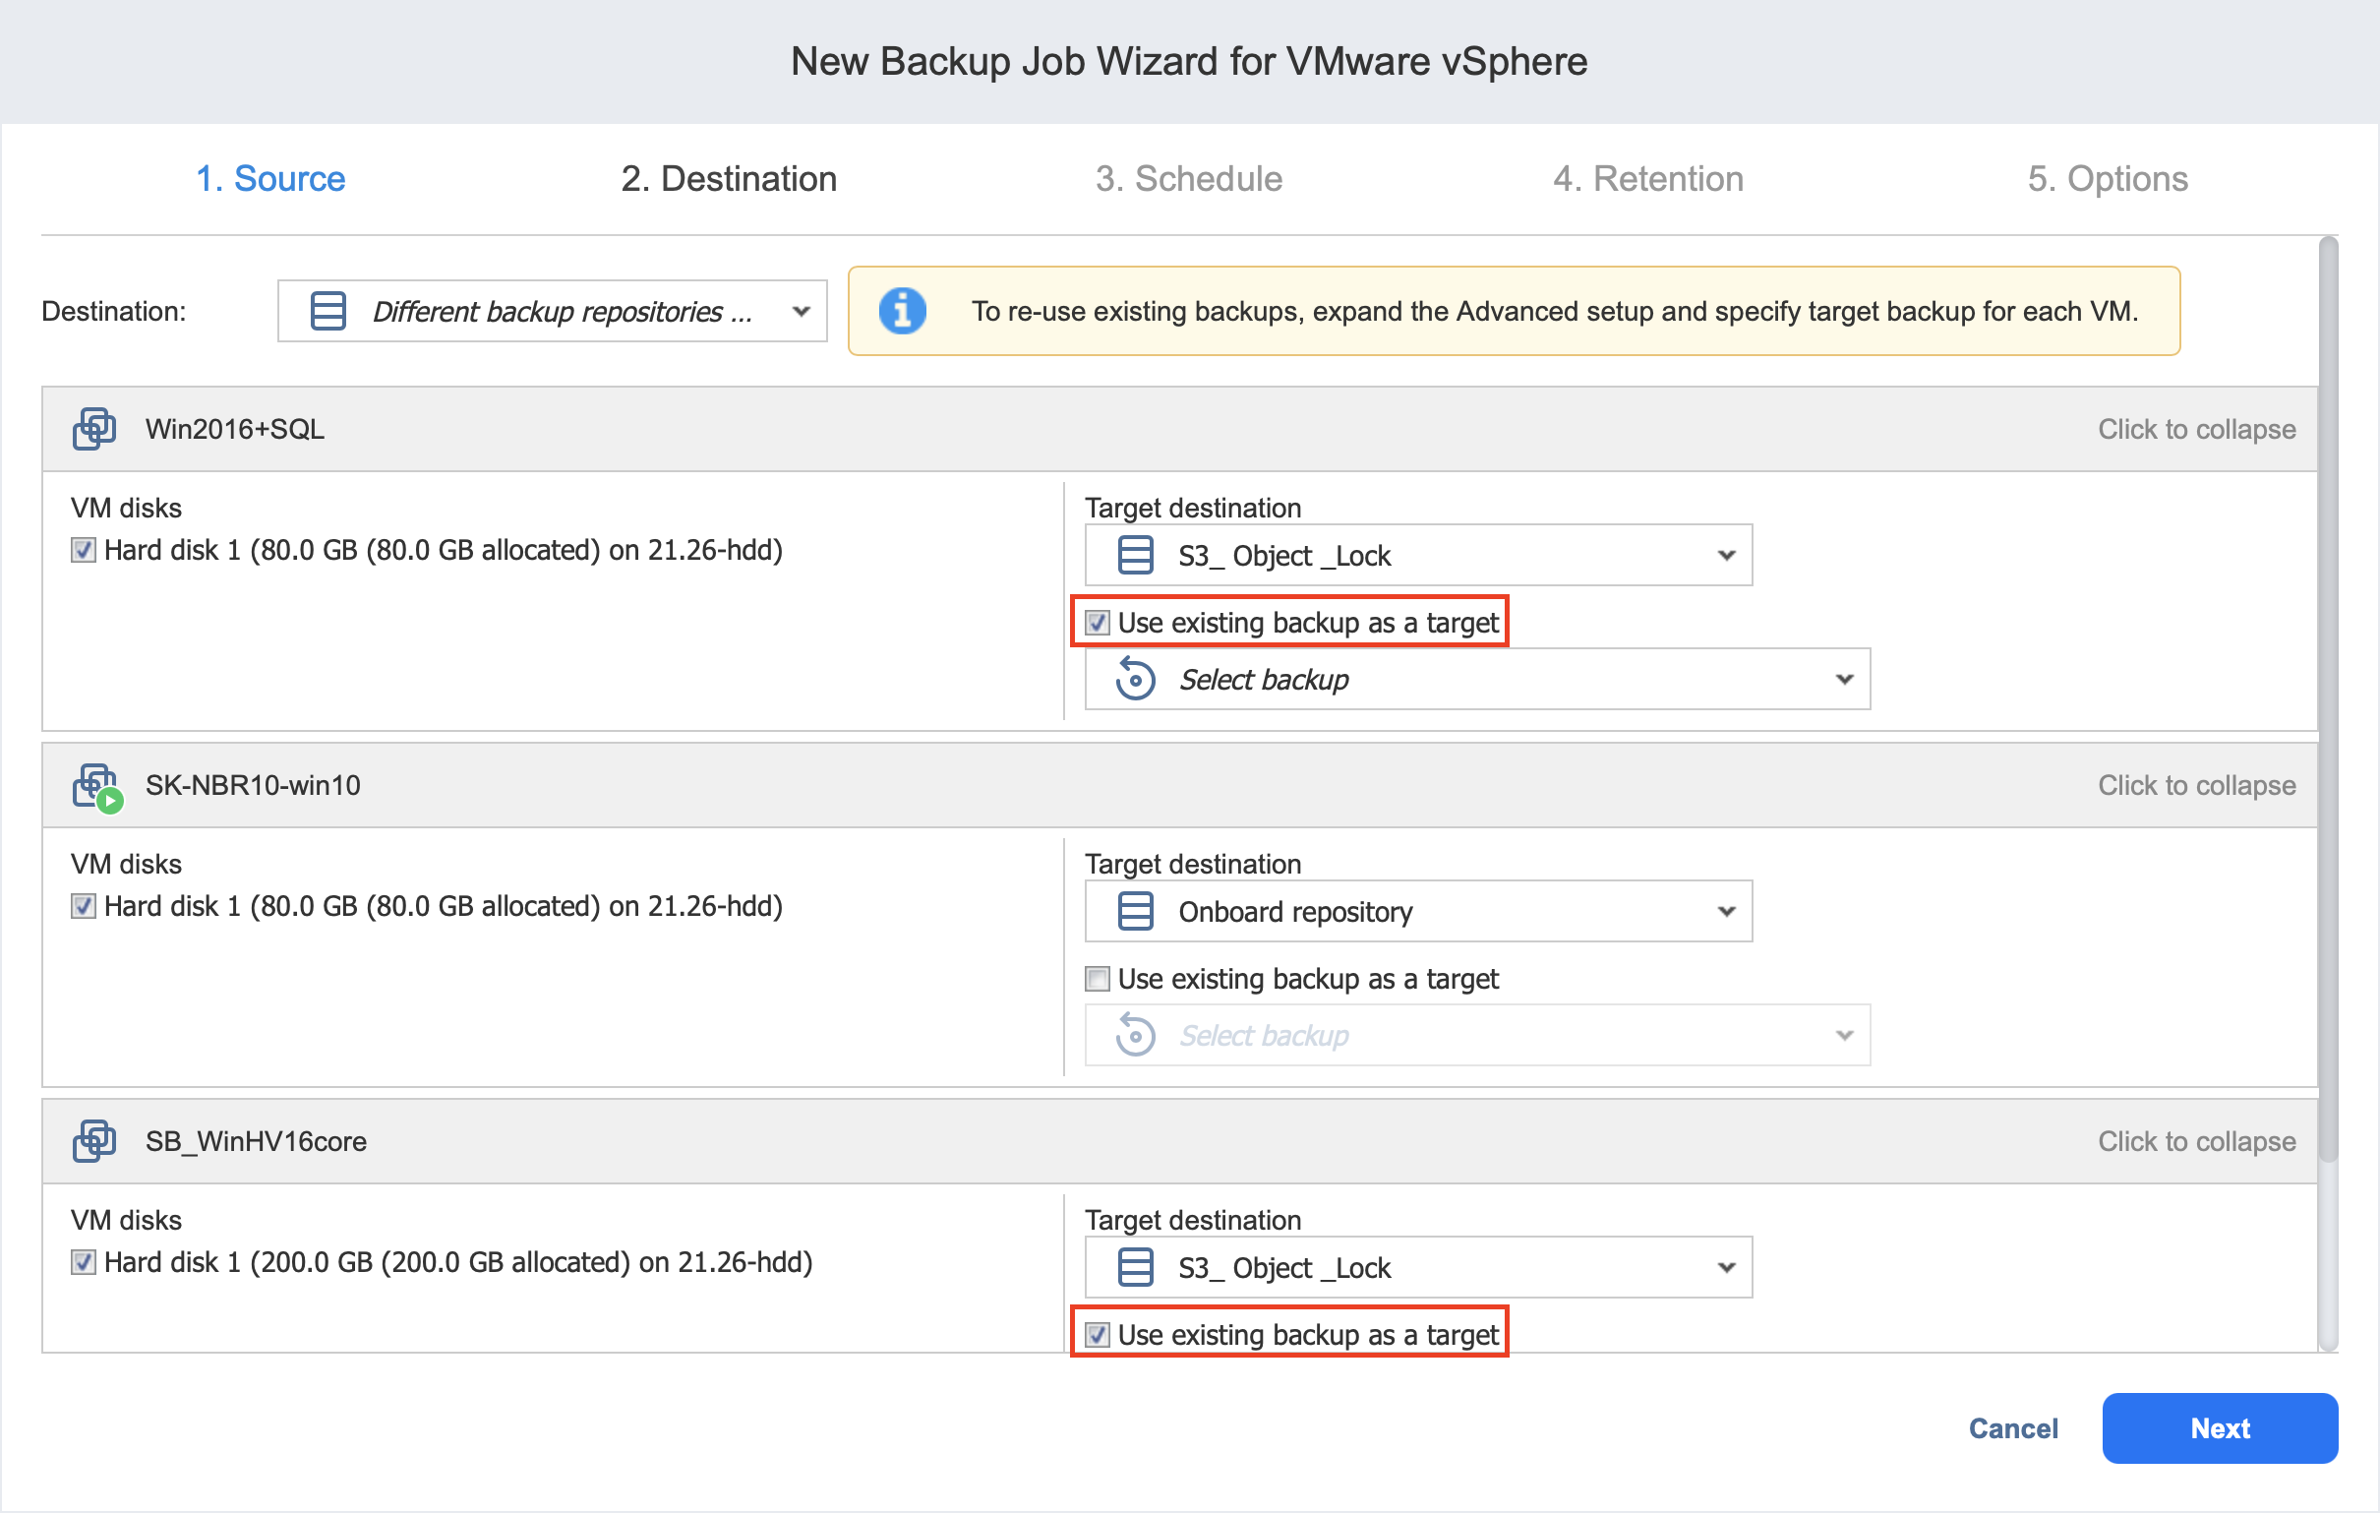The image size is (2380, 1513).
Task: Click the SB_WinHV16core VM icon
Action: 94,1141
